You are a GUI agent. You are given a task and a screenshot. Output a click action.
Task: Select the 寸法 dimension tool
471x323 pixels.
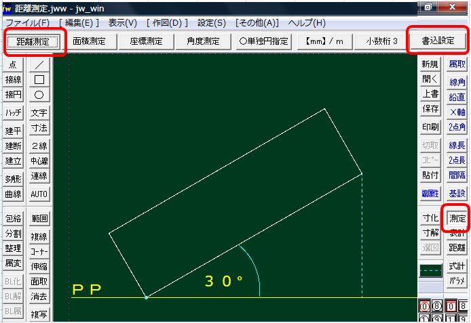39,127
